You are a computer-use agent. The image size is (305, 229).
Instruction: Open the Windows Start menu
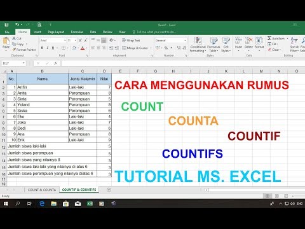[6, 204]
